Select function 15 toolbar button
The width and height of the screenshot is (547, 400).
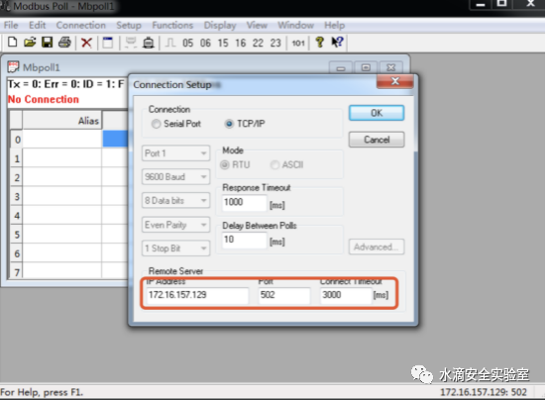[x=223, y=43]
